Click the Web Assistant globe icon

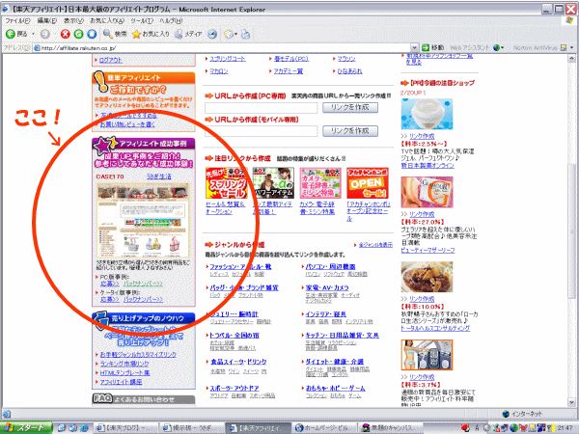pos(496,47)
